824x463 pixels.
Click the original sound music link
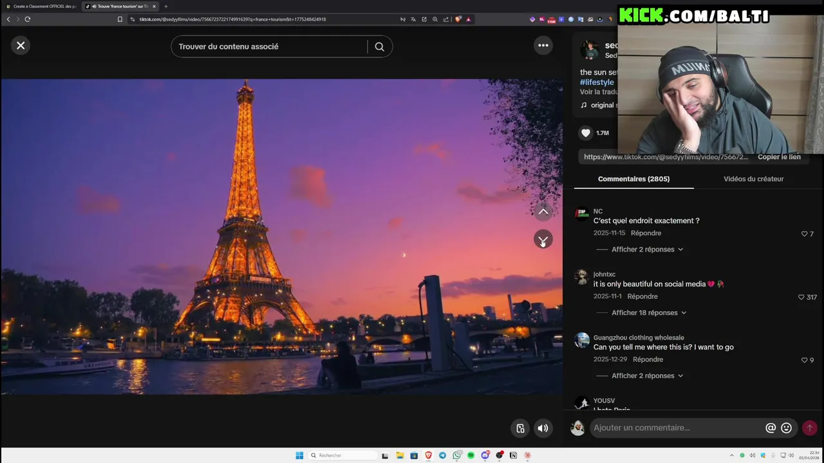[x=599, y=105]
